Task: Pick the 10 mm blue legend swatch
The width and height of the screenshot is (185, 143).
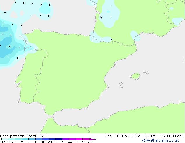Action: click(39, 139)
